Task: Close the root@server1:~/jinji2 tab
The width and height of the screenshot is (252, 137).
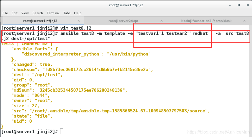Action: (79, 21)
